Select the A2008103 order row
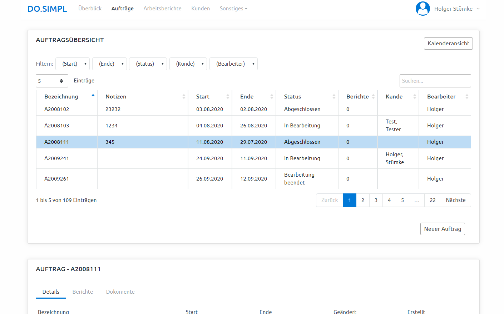 coord(57,126)
